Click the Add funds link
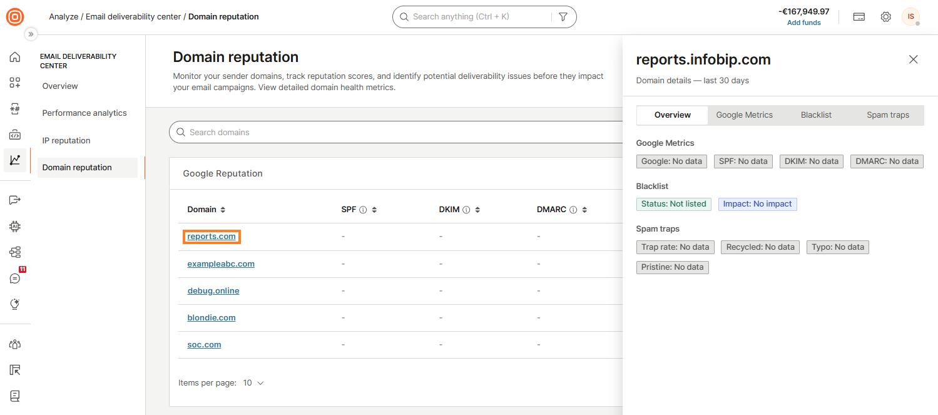 pos(803,23)
